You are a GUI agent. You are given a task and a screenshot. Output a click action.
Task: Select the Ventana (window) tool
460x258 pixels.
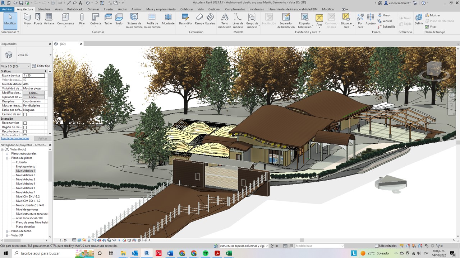49,19
